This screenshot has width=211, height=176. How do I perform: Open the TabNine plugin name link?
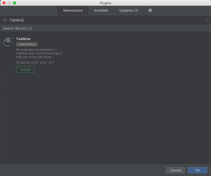tap(23, 39)
